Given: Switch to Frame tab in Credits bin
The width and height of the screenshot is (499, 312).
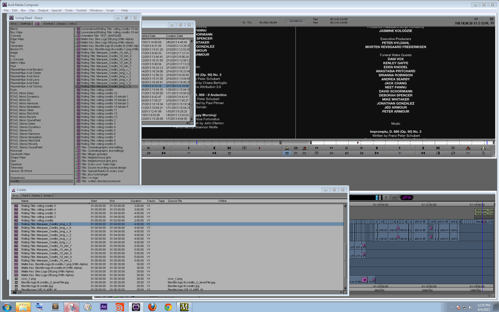Looking at the screenshot, I should click(36, 196).
